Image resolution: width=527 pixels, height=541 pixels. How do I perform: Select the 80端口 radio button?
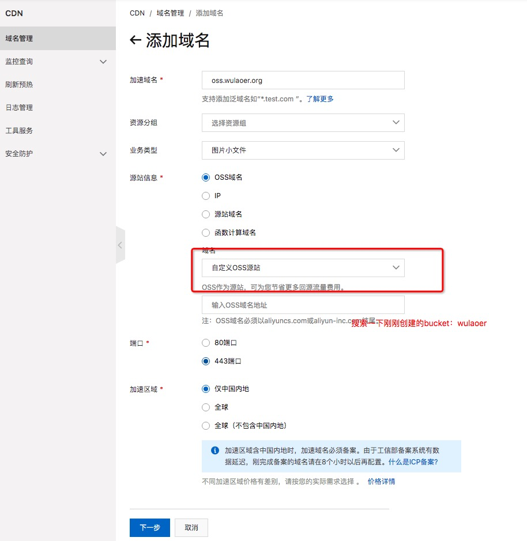206,343
